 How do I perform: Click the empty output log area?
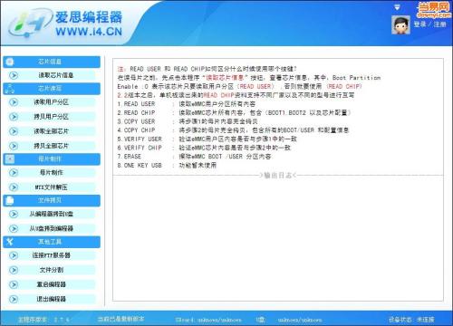tap(278, 238)
